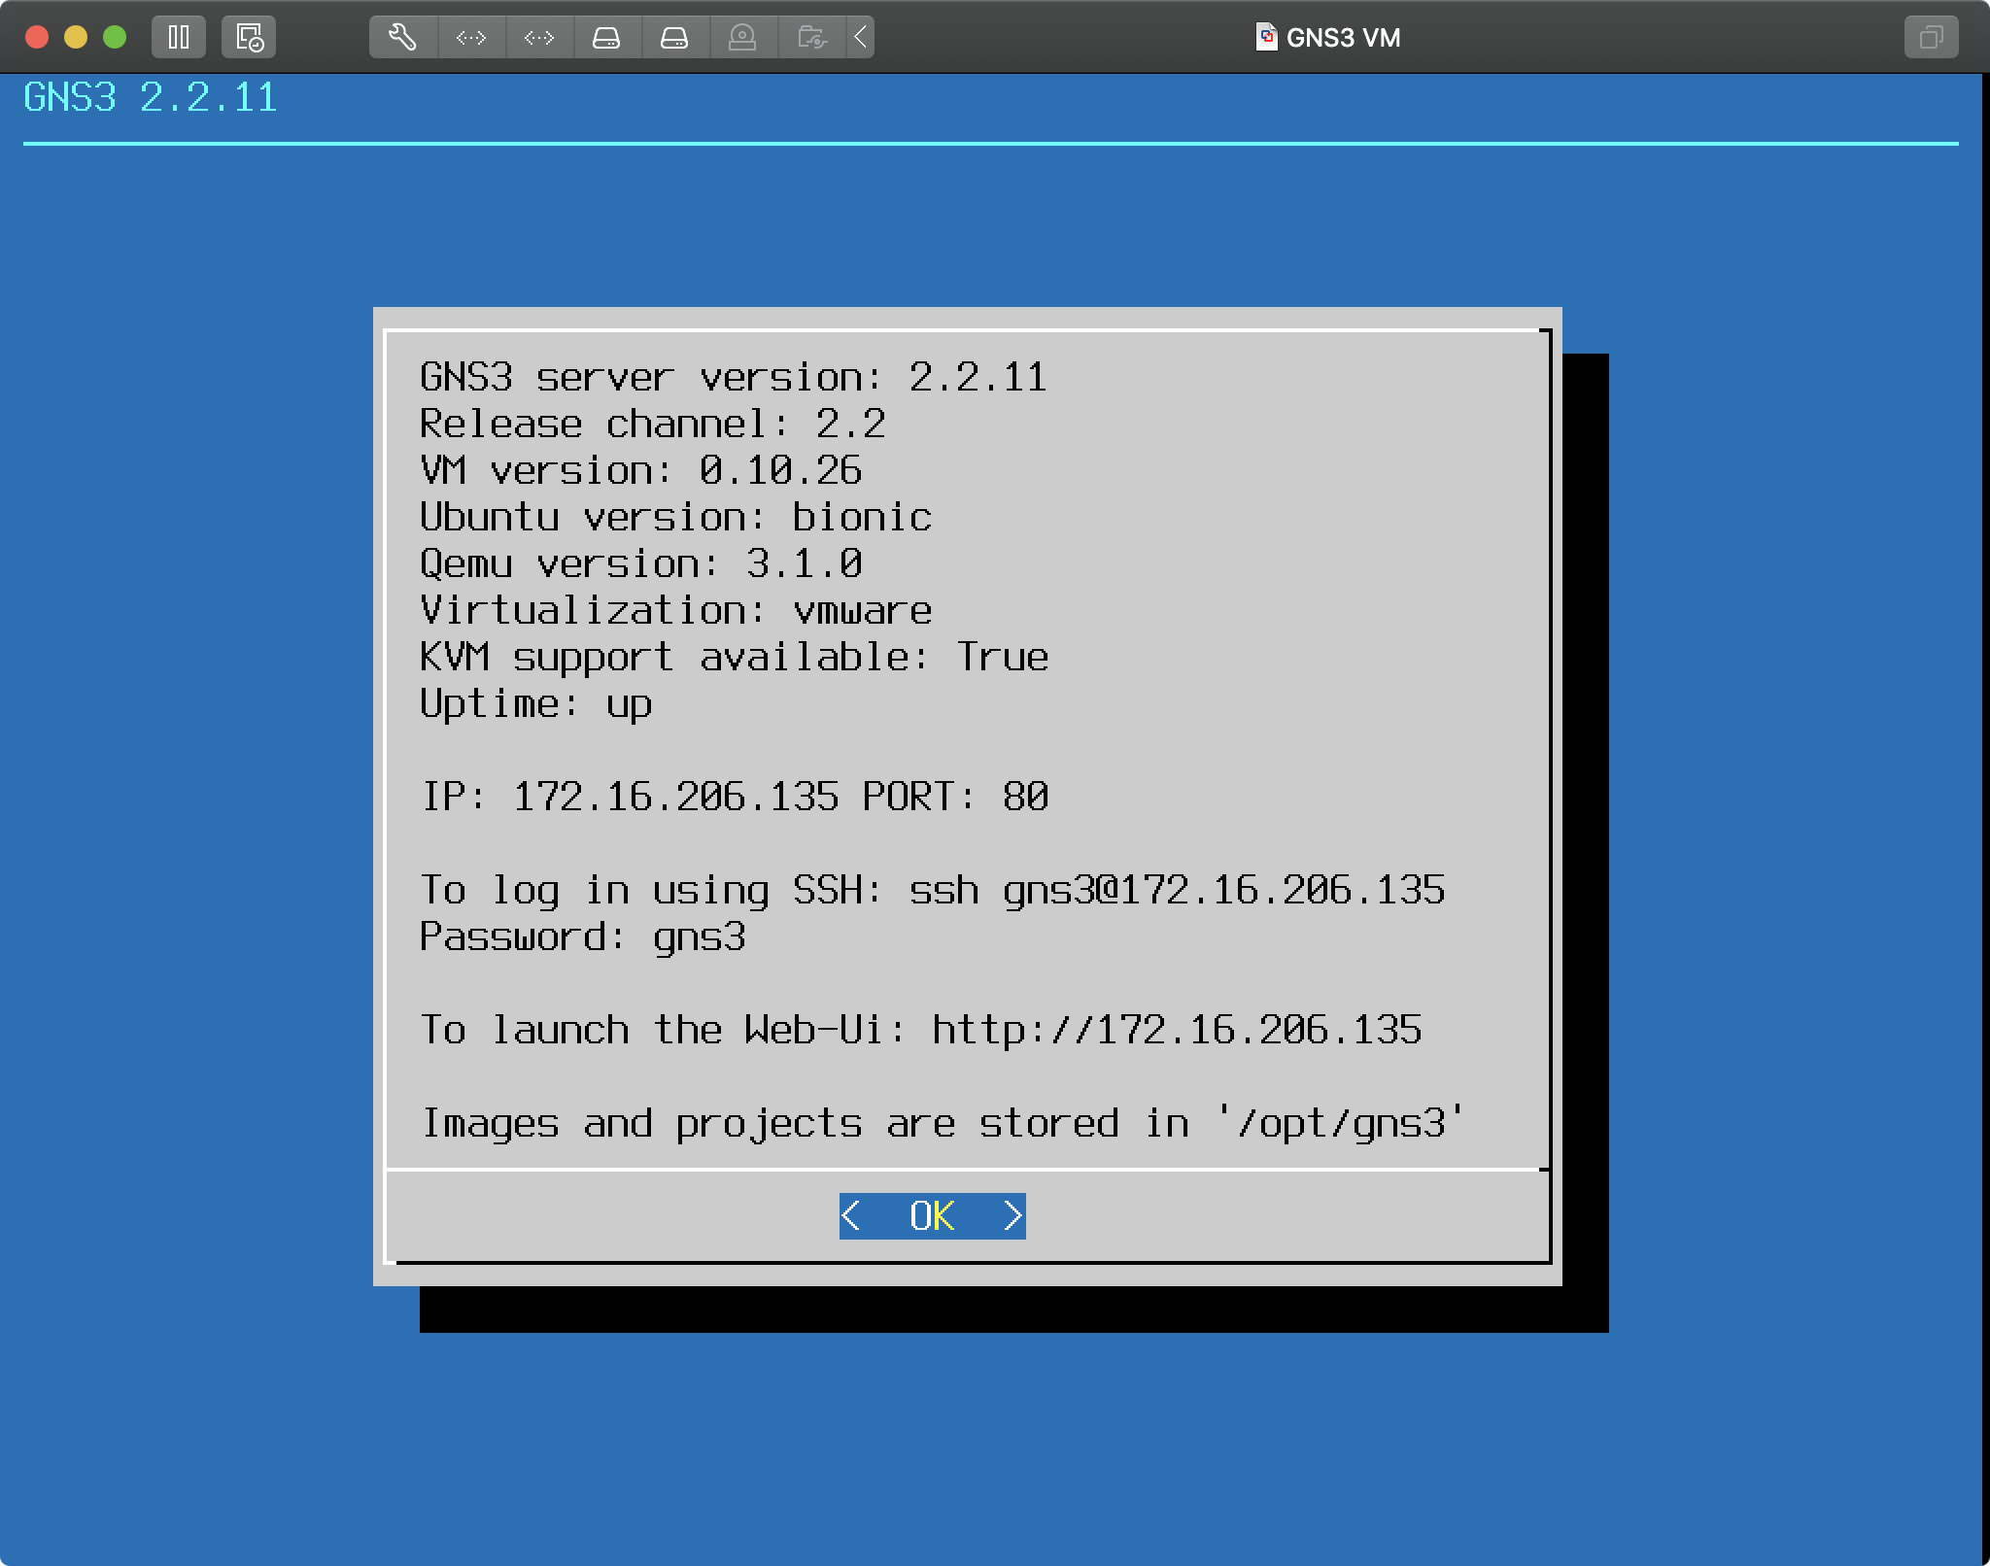Click the GNS3 2.2.11 header text
The width and height of the screenshot is (1990, 1566).
click(151, 97)
